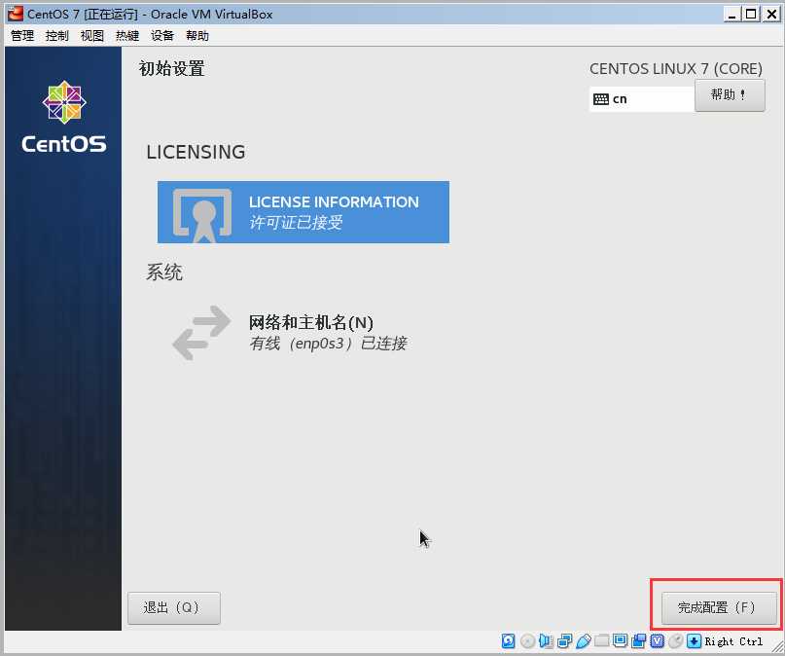
Task: Open the 热键 menu
Action: [126, 36]
